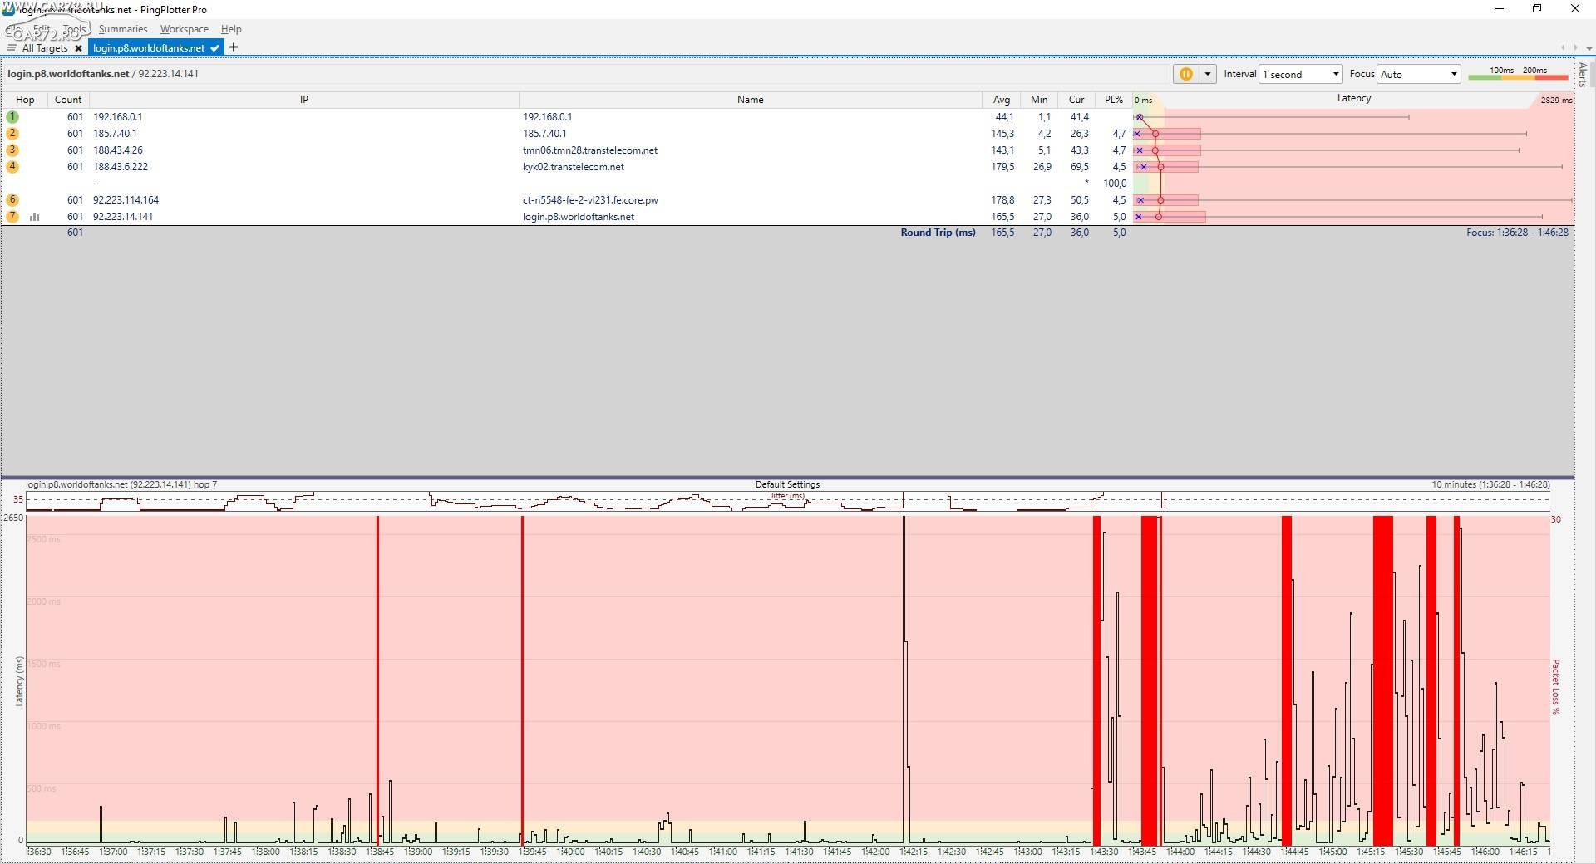Open the dropdown arrow beside the pause button
Image resolution: width=1596 pixels, height=864 pixels.
(1208, 74)
